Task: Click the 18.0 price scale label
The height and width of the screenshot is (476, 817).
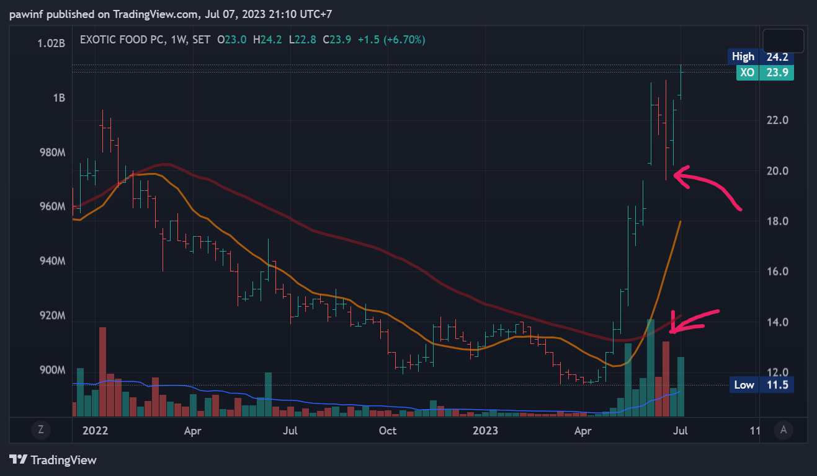Action: (777, 221)
